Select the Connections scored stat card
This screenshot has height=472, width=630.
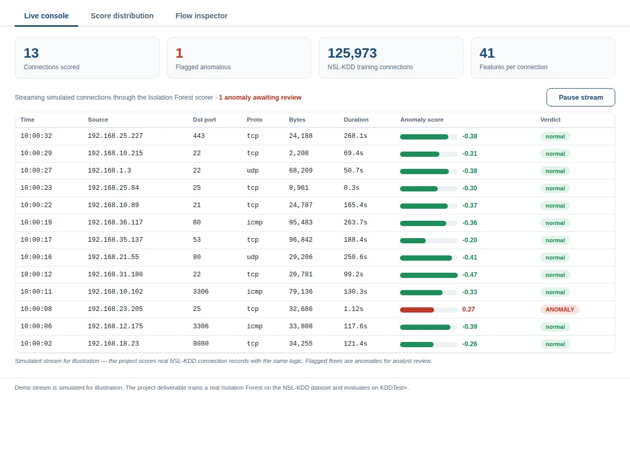(x=87, y=58)
